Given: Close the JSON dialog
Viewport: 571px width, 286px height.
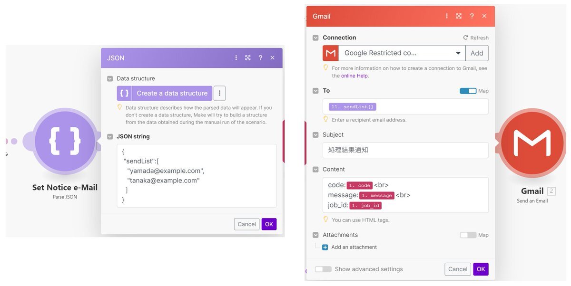Looking at the screenshot, I should (273, 58).
